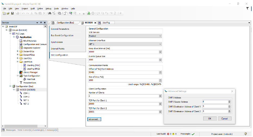
Task: Click the Open Project folder icon
Action: point(8,13)
